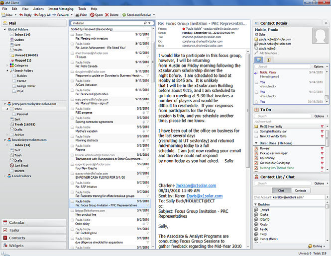Click the Add telephone icon
Viewport: 331px width, 256px height.
click(256, 53)
